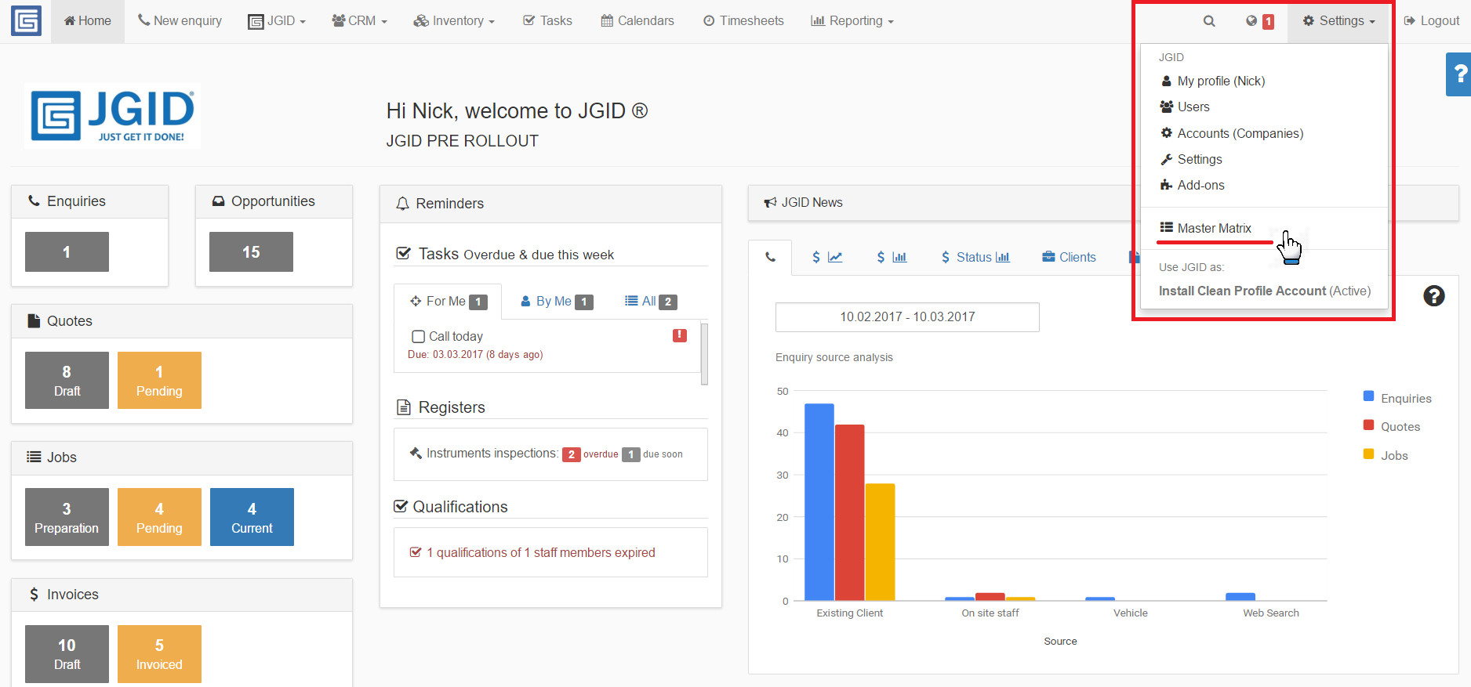Select the phone icon chart tab

point(770,257)
